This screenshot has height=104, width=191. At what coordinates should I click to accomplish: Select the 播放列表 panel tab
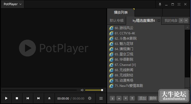click(121, 12)
